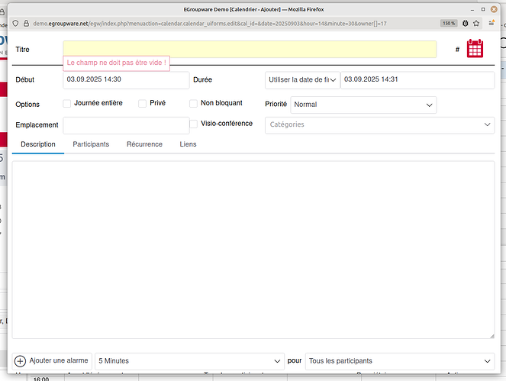Image resolution: width=506 pixels, height=381 pixels.
Task: Enable the Journée entière checkbox
Action: pyautogui.click(x=67, y=103)
